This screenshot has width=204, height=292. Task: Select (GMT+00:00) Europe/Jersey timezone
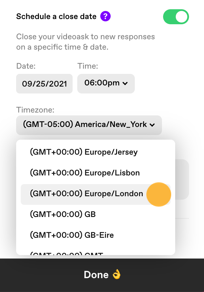96,152
